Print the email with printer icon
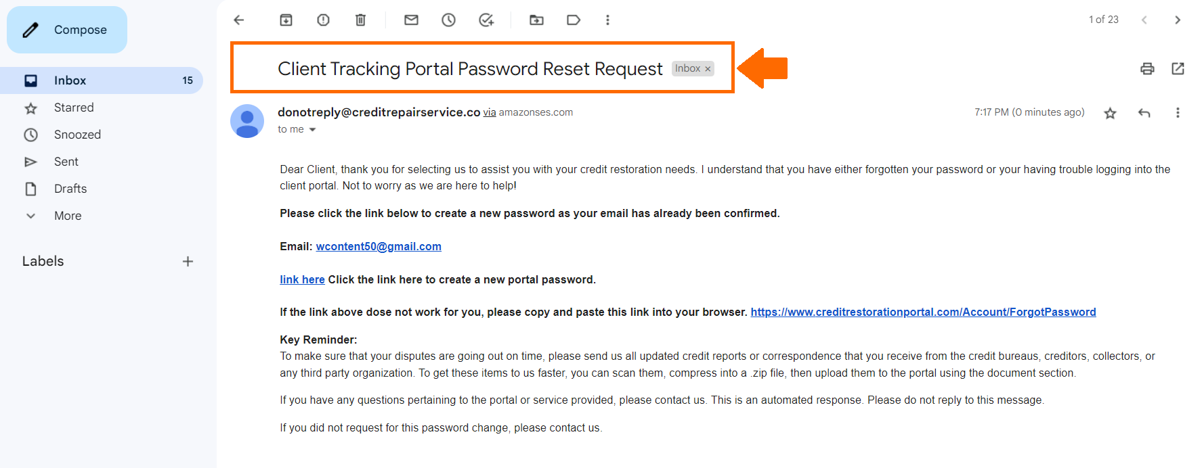This screenshot has width=1204, height=468. [x=1147, y=68]
